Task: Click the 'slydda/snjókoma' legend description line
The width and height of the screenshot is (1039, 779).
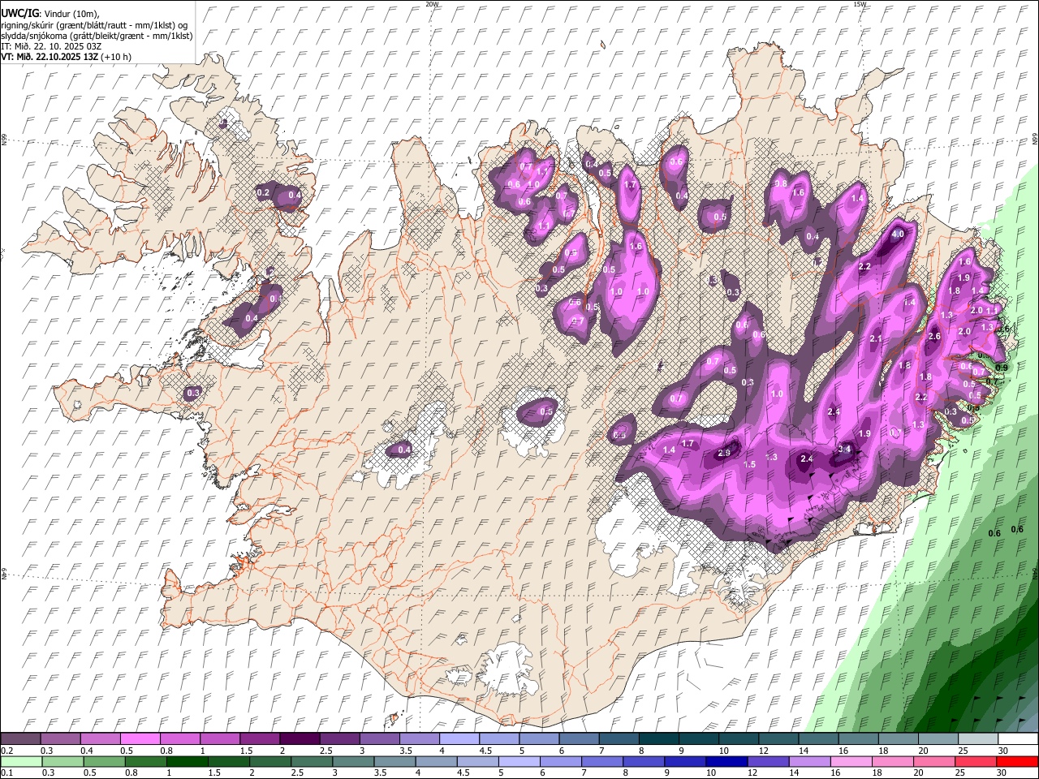Action: (97, 36)
